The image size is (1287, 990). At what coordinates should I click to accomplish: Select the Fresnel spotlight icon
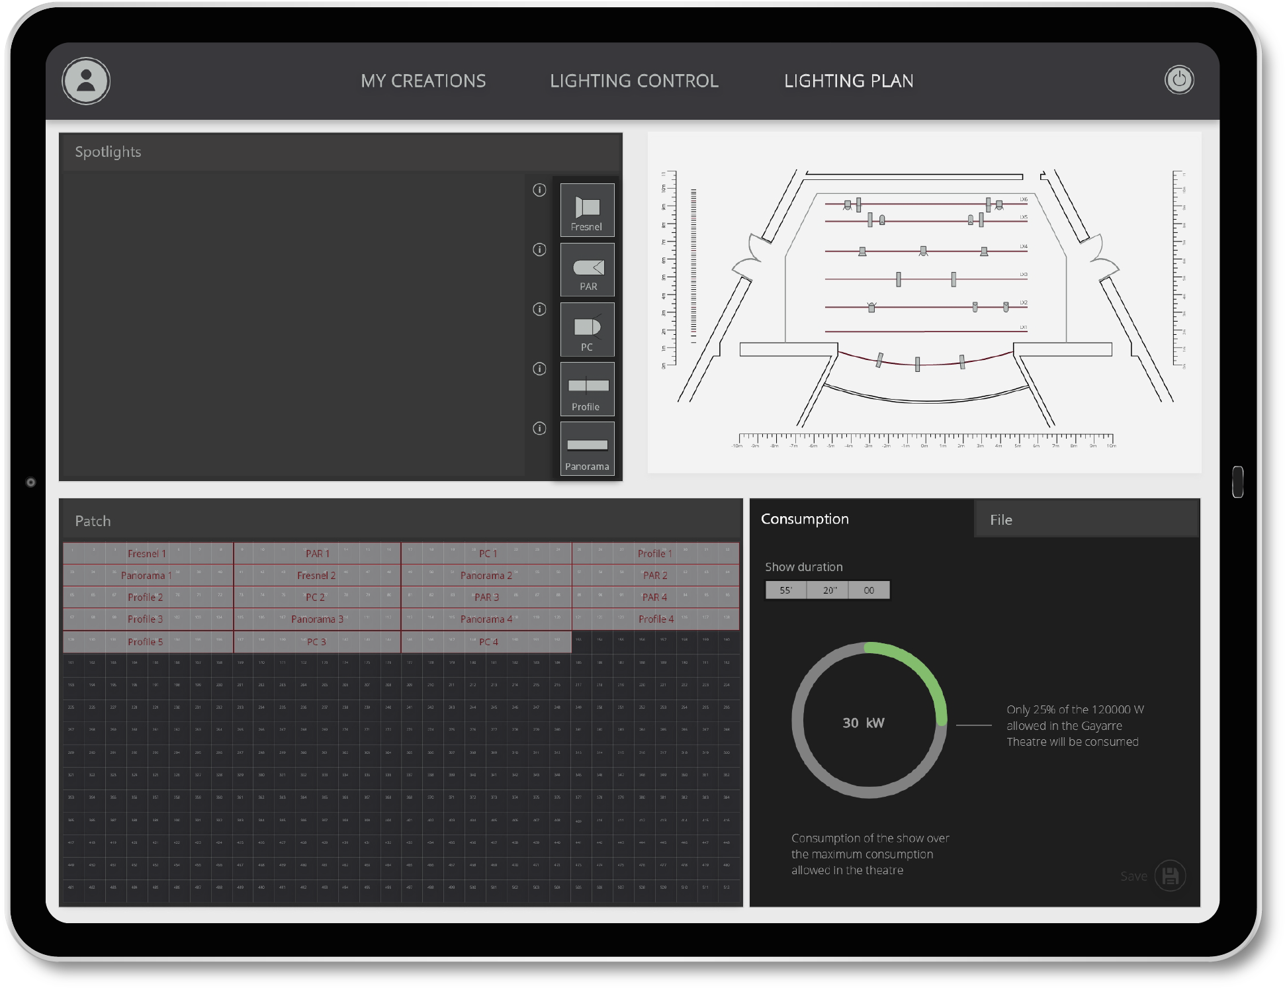point(587,210)
